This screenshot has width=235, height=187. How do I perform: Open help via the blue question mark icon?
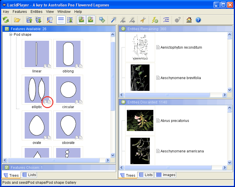[x=198, y=20]
